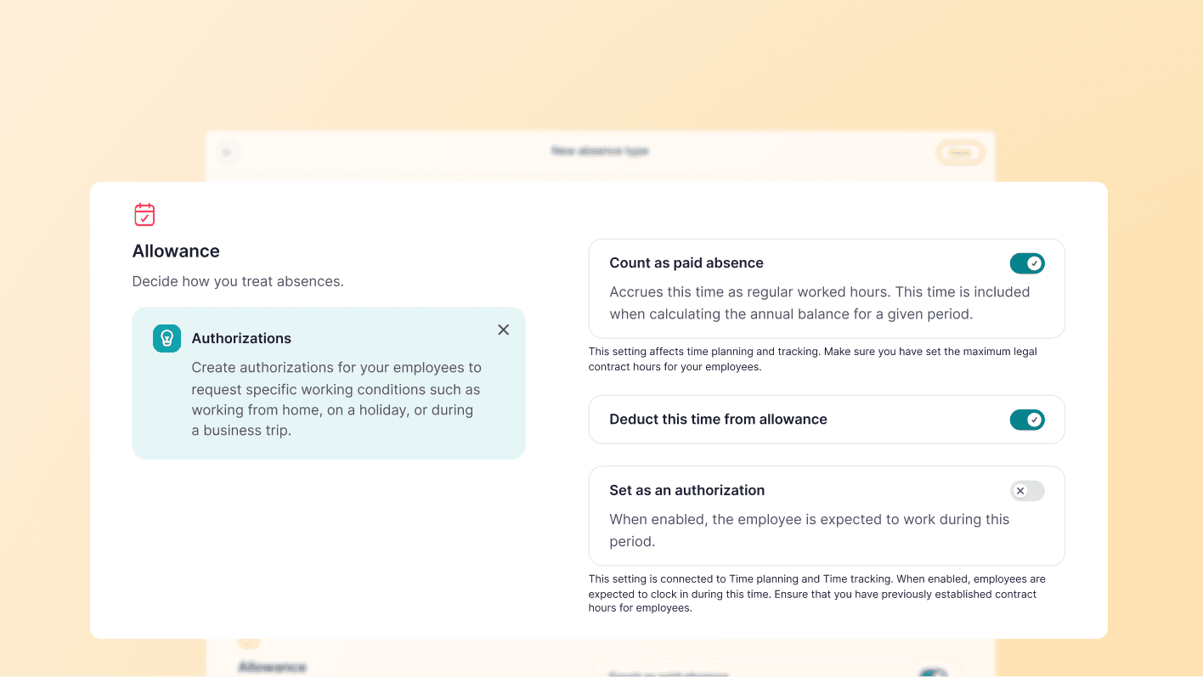This screenshot has height=677, width=1203.
Task: Click the blurred "New absence type" page title
Action: click(599, 151)
